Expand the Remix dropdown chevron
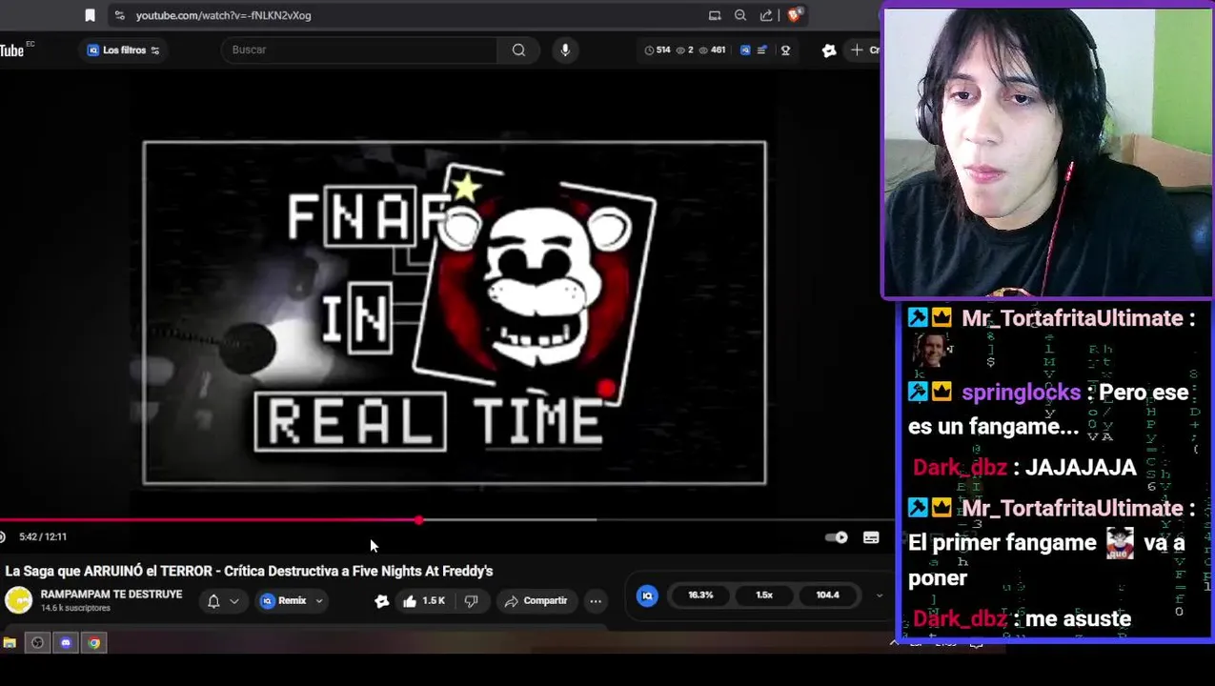 (x=319, y=601)
